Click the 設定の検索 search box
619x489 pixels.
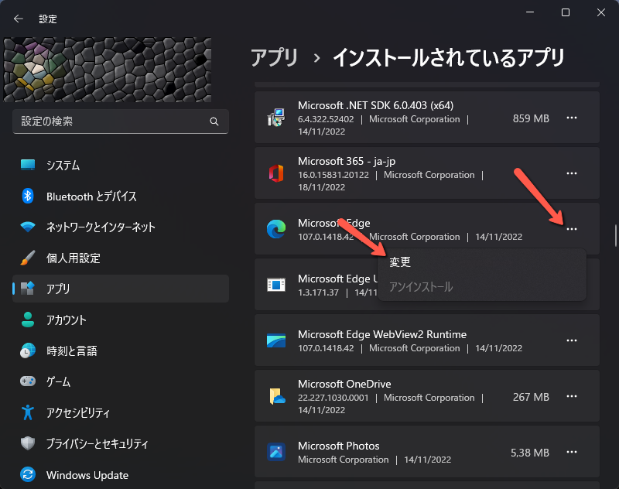point(121,121)
